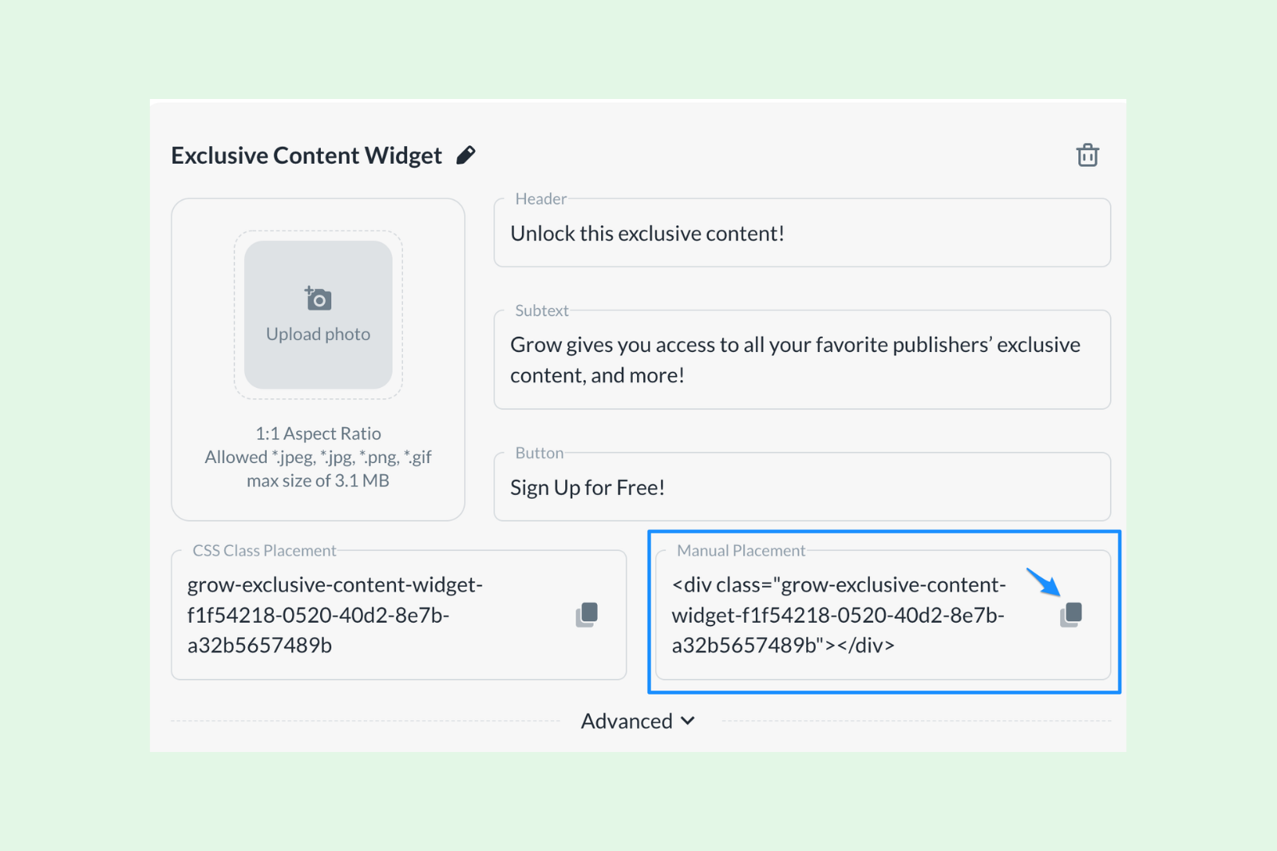Screen dimensions: 1277x851
Task: Click the Header field label
Action: (540, 199)
